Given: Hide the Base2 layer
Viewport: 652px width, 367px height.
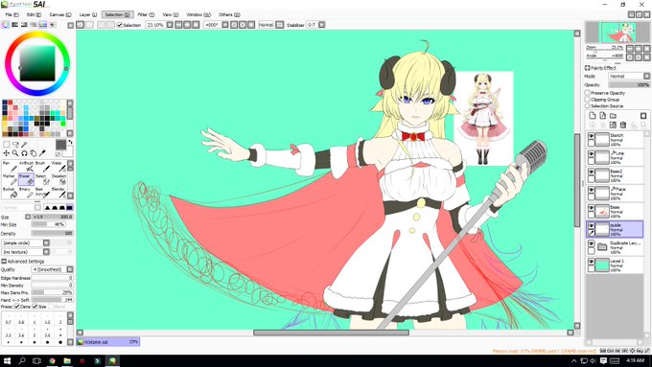Looking at the screenshot, I should (591, 172).
